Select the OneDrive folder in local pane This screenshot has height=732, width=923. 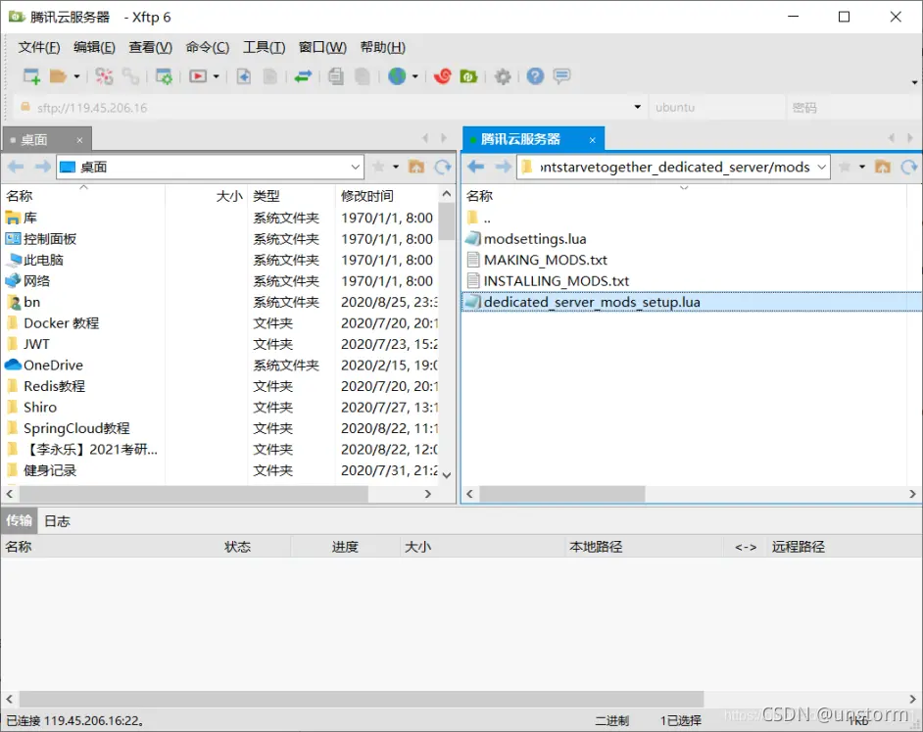tap(53, 366)
